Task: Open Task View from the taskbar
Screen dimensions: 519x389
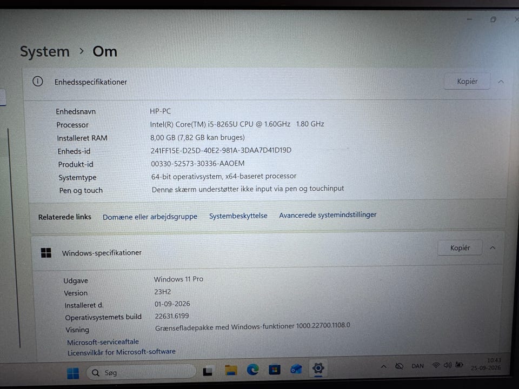Action: pos(208,372)
